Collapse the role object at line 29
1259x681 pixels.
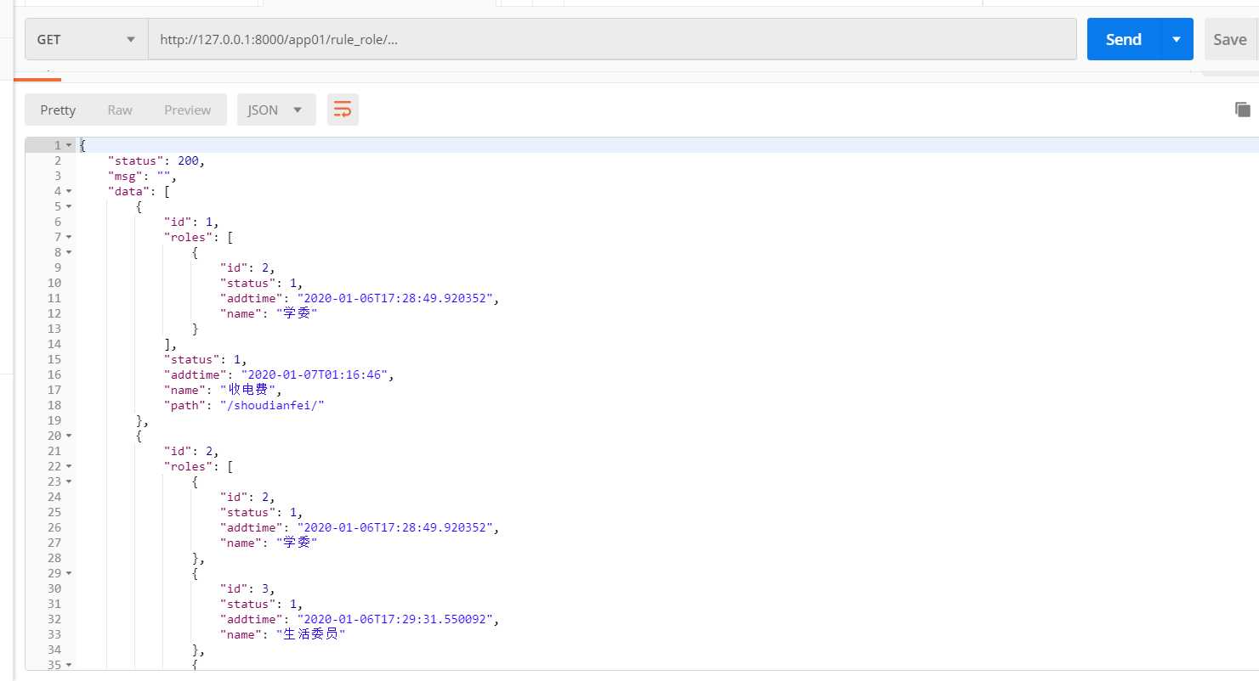(x=69, y=573)
